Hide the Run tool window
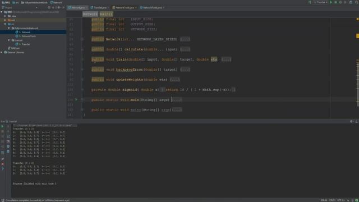This screenshot has width=359, height=202. pos(356,121)
